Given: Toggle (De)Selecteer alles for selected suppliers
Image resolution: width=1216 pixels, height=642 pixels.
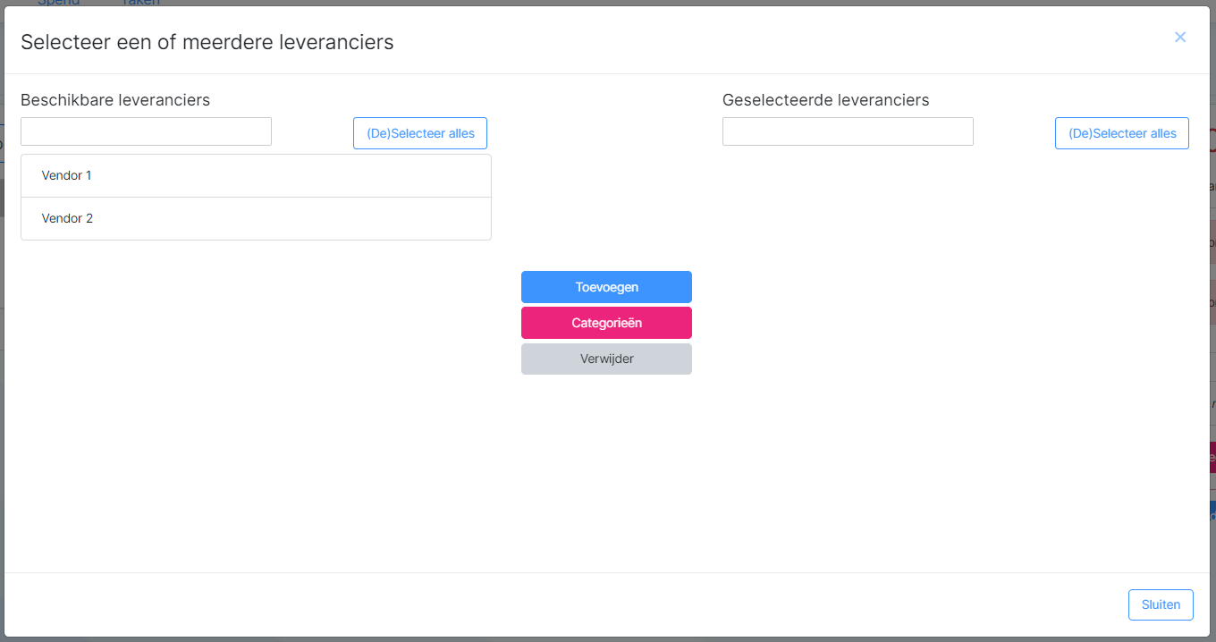Looking at the screenshot, I should 1122,133.
